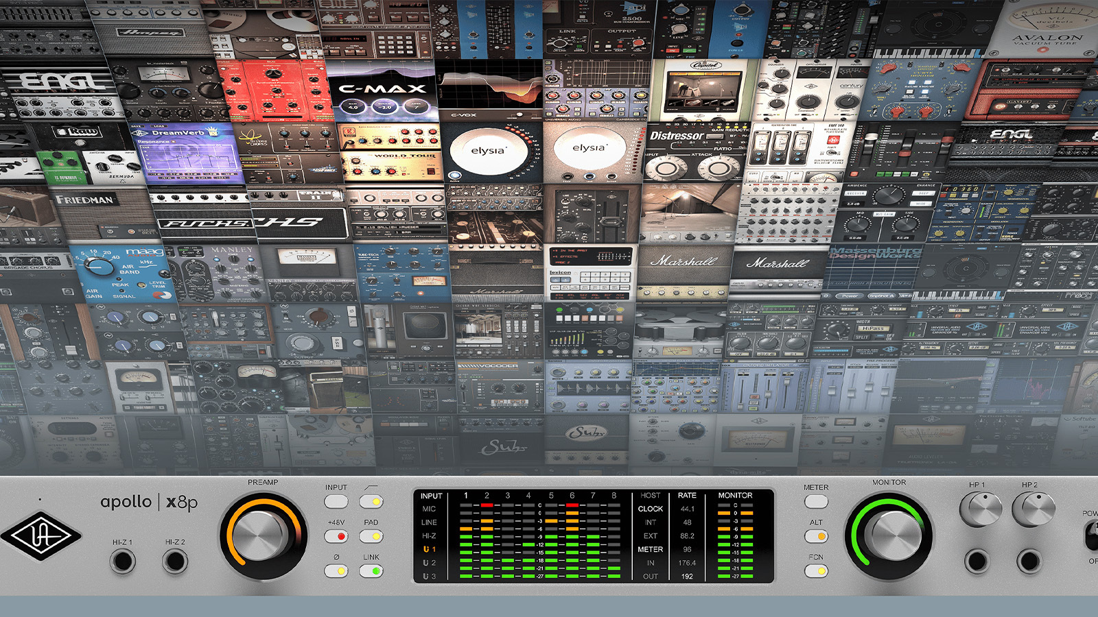This screenshot has width=1098, height=617.
Task: Click the U 3 indicator in display
Action: pyautogui.click(x=429, y=577)
